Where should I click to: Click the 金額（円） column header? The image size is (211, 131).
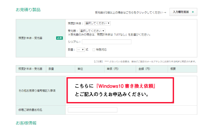coord(152,69)
